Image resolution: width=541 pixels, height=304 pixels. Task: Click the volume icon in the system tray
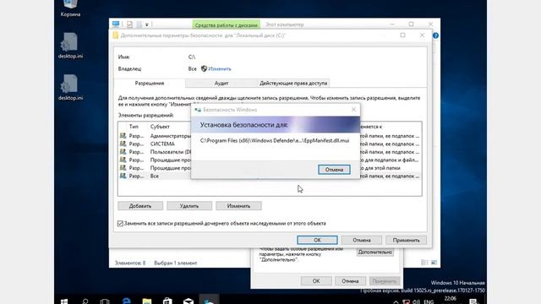tap(417, 302)
